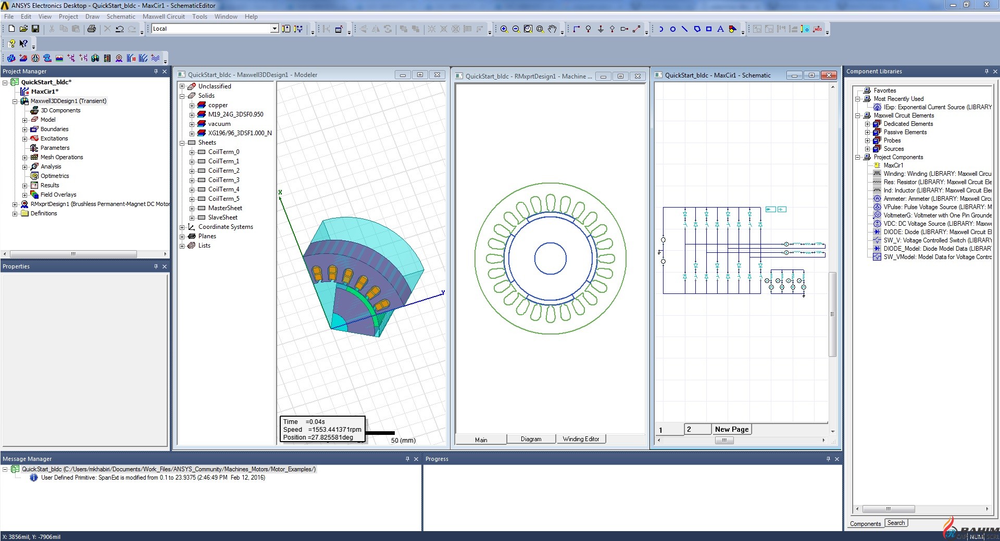Click the Help contents question mark icon

(11, 43)
